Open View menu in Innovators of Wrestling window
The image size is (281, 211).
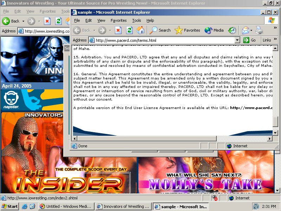pos(30,11)
